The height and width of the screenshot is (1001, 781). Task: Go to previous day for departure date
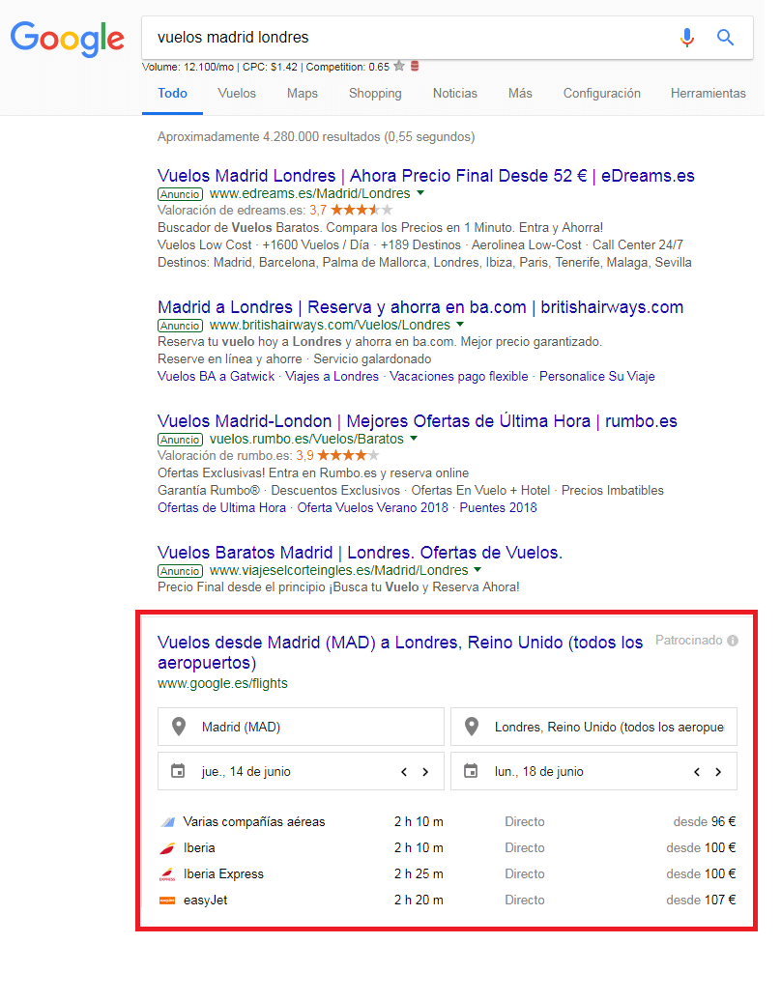[404, 772]
